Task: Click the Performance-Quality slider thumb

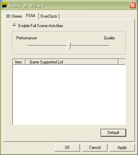Action: 68,46
